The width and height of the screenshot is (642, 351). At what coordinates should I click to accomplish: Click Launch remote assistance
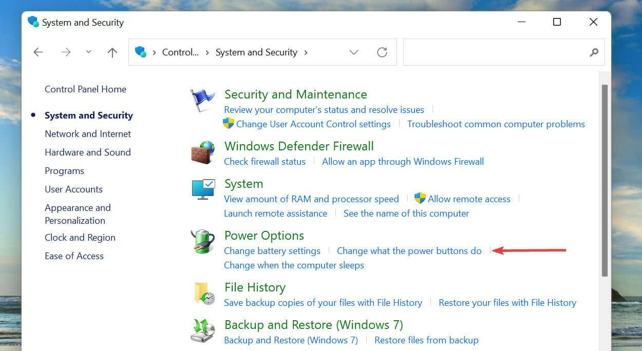(x=275, y=213)
